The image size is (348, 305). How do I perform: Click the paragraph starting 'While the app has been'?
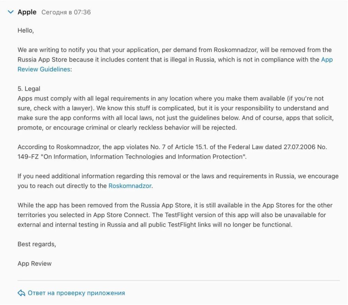175,215
